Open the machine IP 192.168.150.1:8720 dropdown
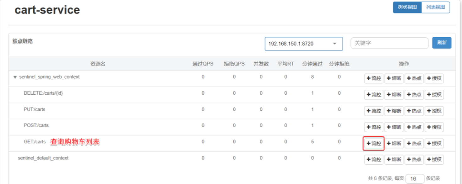 click(303, 44)
